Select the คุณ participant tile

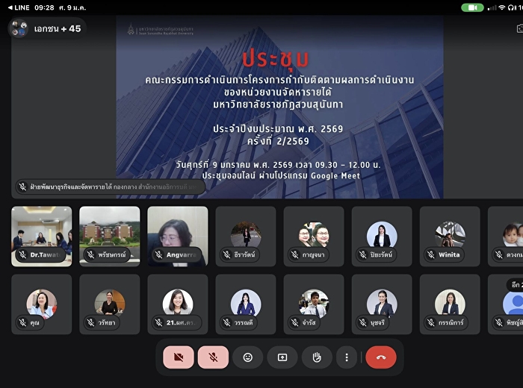[x=41, y=304]
